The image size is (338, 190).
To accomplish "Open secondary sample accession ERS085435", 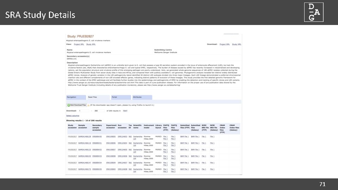I will (x=97, y=169).
